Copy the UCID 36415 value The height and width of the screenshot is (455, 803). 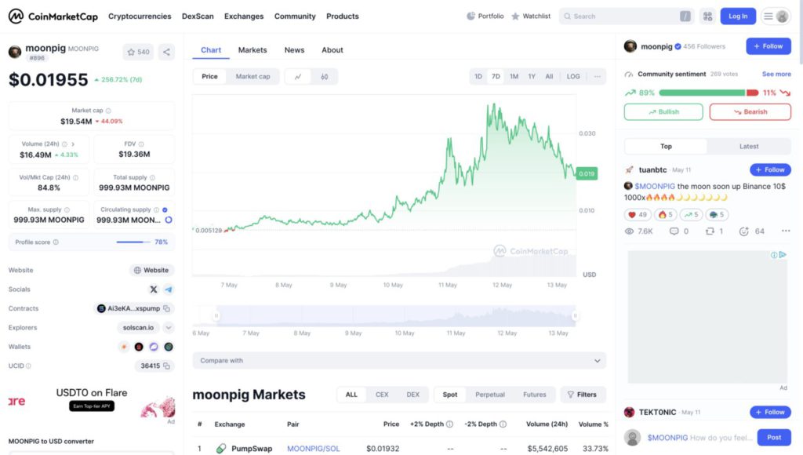point(166,366)
